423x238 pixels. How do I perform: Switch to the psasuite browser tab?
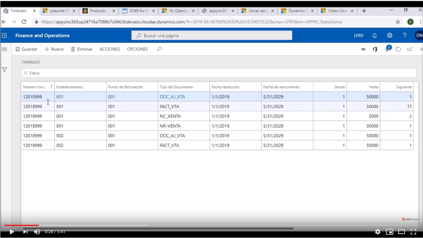(58, 11)
